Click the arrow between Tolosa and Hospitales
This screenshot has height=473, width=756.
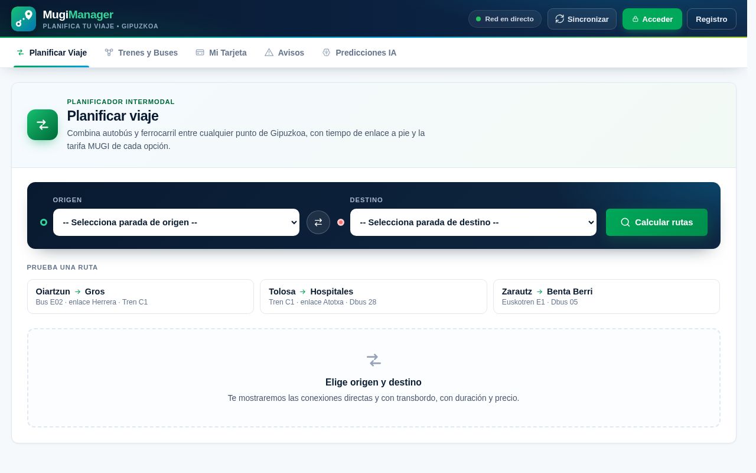point(303,291)
